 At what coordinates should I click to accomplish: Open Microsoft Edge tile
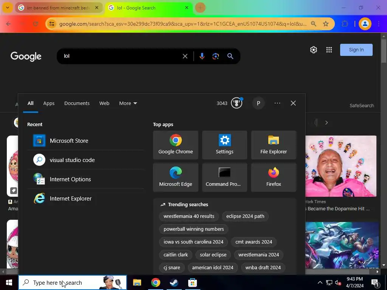(x=175, y=177)
